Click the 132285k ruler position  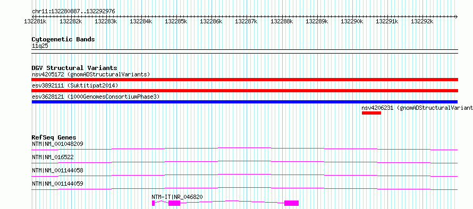coord(176,21)
